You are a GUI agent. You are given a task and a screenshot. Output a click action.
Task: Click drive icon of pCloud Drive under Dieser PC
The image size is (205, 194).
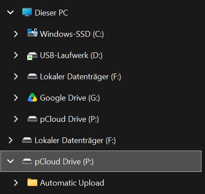tap(32, 119)
